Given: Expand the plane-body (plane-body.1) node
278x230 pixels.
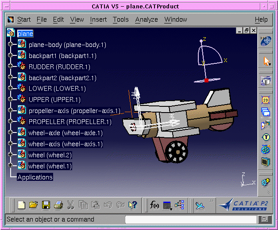Looking at the screenshot, I should click(11, 45).
